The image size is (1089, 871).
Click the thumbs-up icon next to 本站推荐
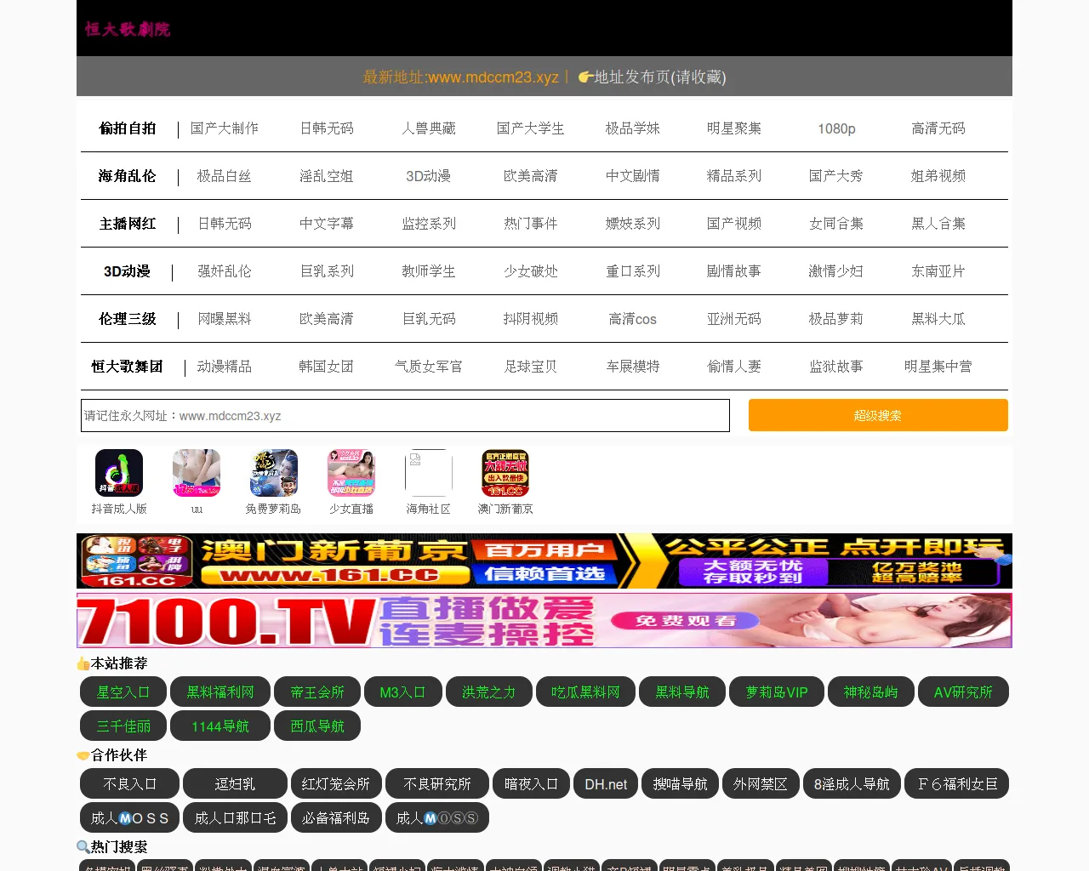(x=83, y=663)
